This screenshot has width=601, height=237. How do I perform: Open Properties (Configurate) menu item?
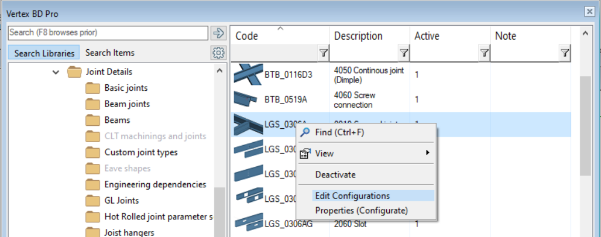click(x=361, y=210)
